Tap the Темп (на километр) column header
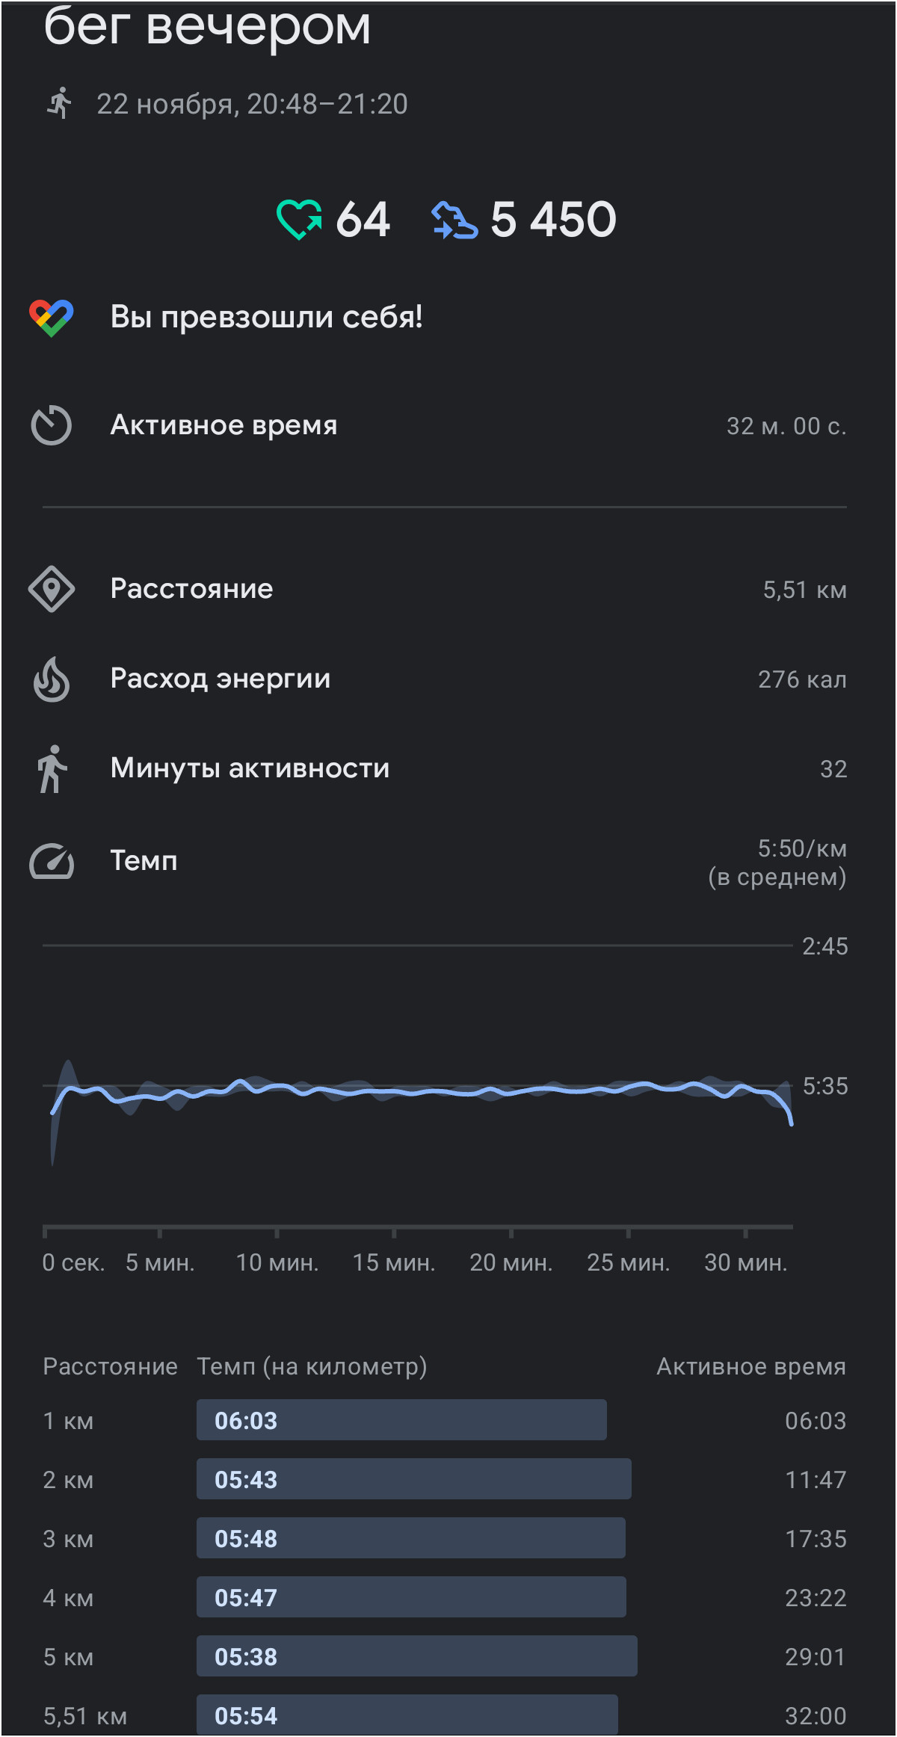This screenshot has width=897, height=1737. pos(312,1366)
